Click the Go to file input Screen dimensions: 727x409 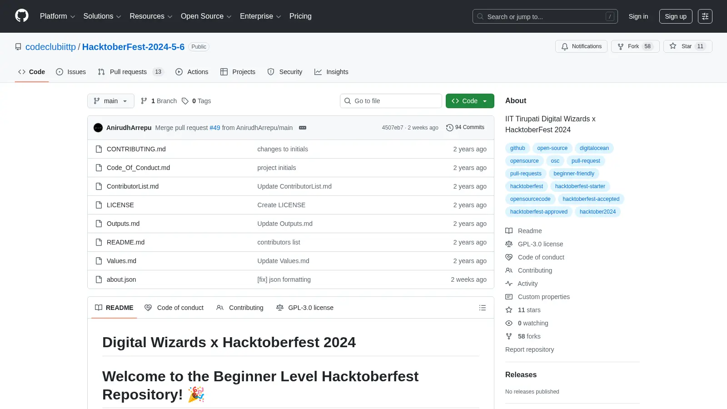click(x=391, y=101)
